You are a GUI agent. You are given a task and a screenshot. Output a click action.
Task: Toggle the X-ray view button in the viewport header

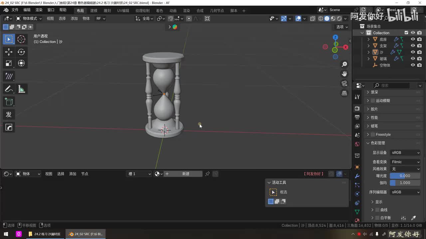pos(313,19)
